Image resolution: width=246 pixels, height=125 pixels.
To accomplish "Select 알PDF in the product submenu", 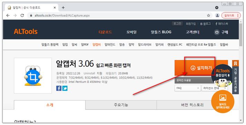I will click(x=85, y=45).
